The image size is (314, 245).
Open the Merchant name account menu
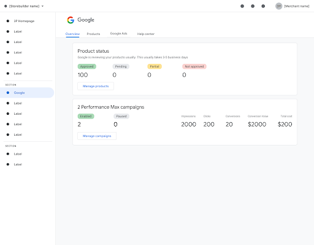click(297, 6)
